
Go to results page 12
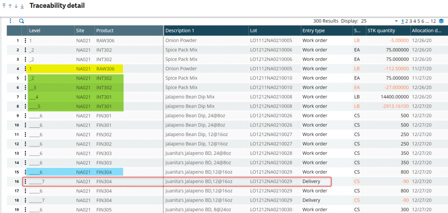click(x=433, y=21)
